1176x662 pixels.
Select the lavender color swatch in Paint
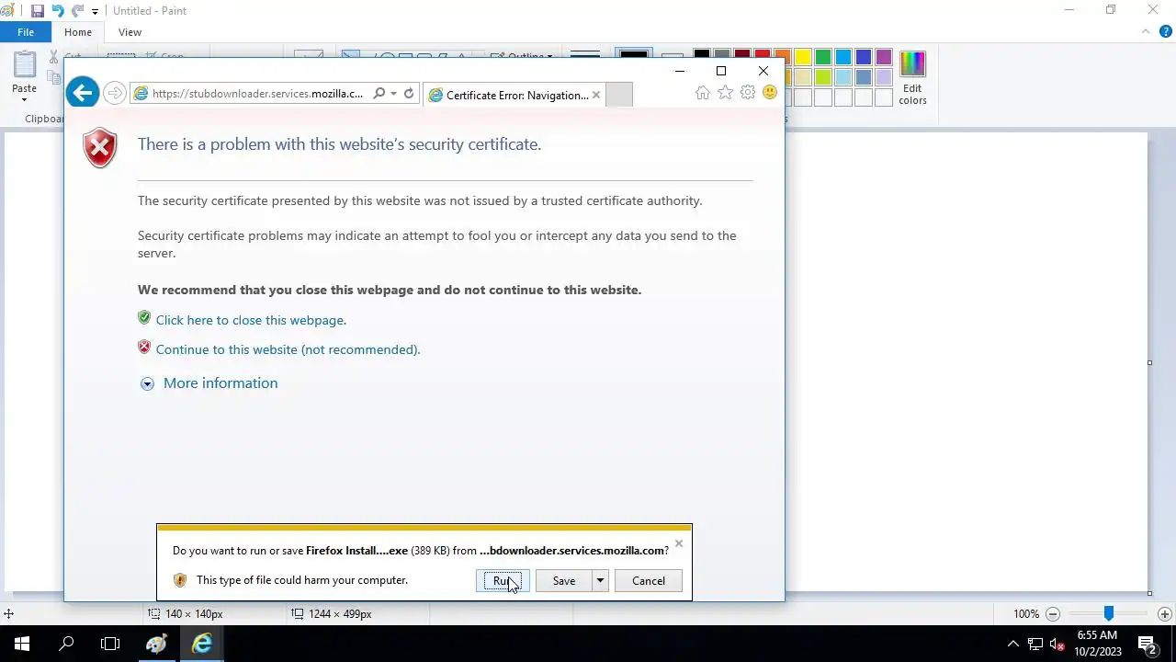point(884,77)
